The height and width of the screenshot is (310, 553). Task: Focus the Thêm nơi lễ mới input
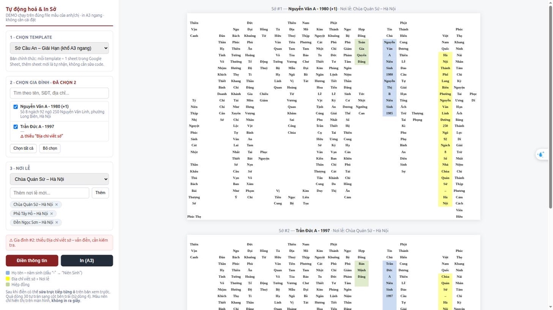(x=50, y=193)
